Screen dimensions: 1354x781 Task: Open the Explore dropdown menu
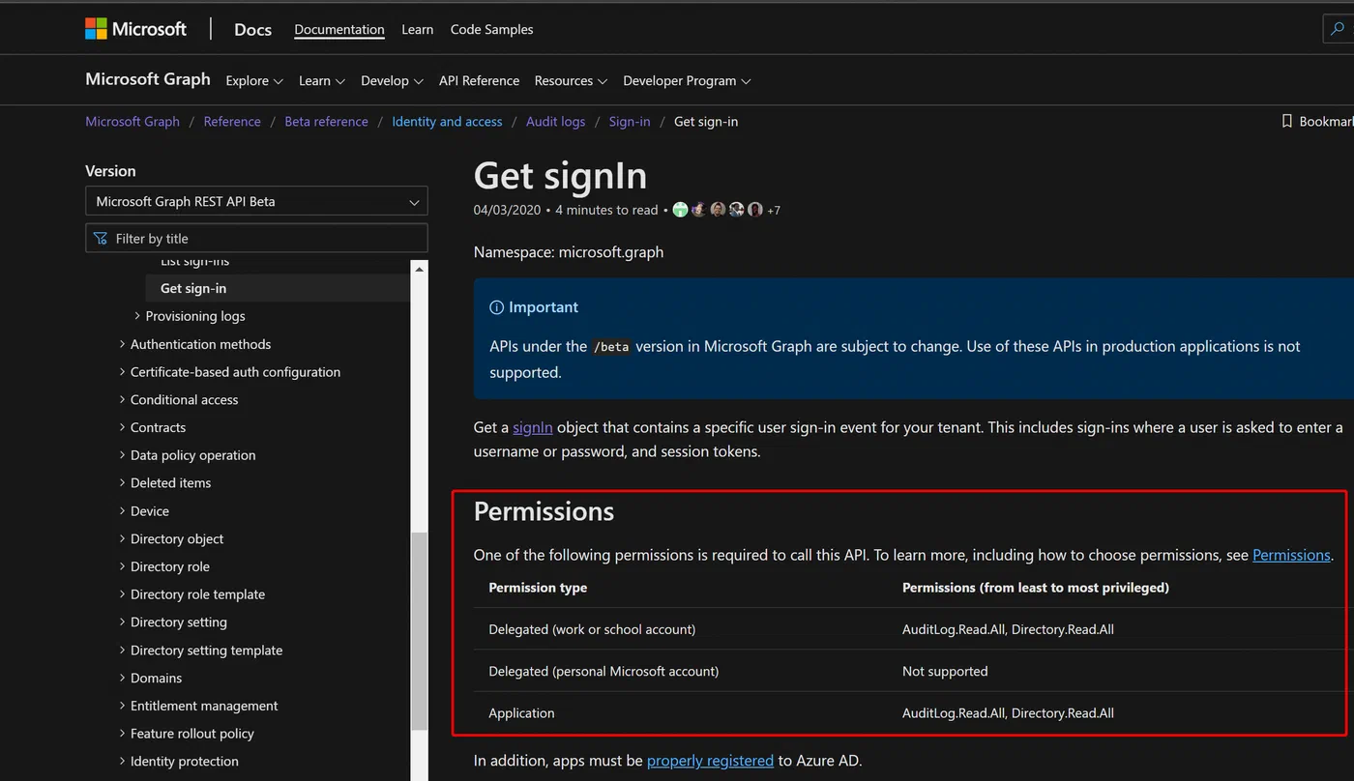tap(254, 81)
